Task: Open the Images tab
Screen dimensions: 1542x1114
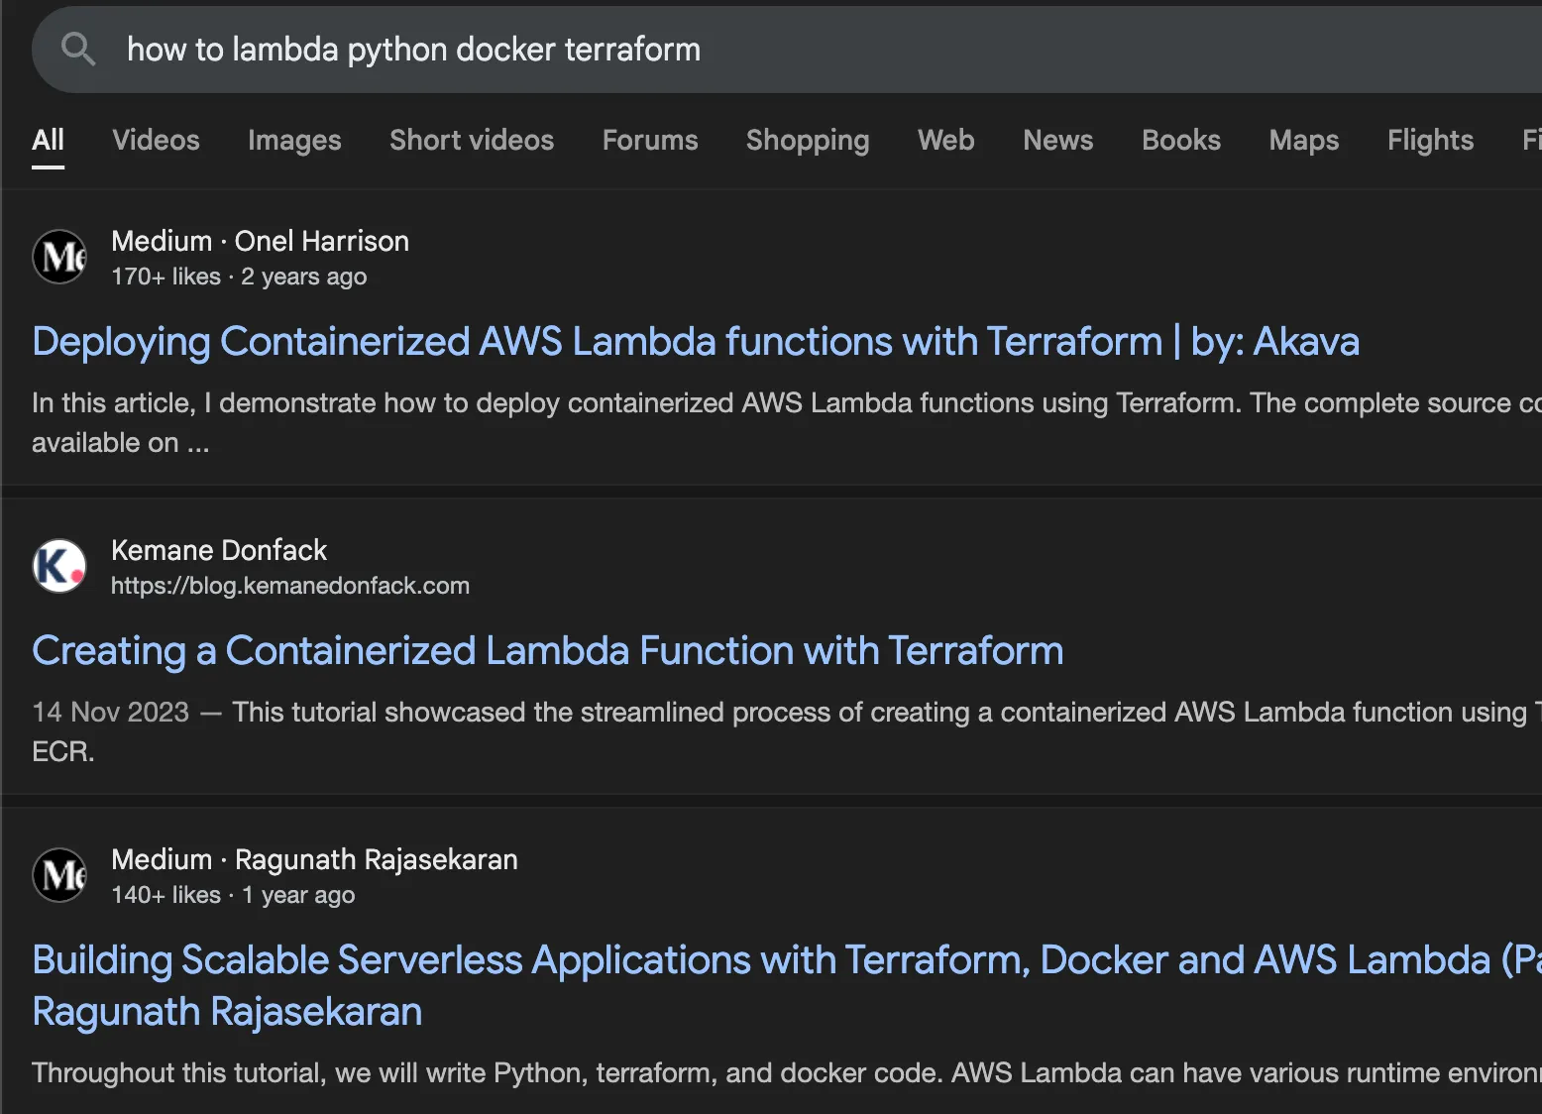Action: 294,141
